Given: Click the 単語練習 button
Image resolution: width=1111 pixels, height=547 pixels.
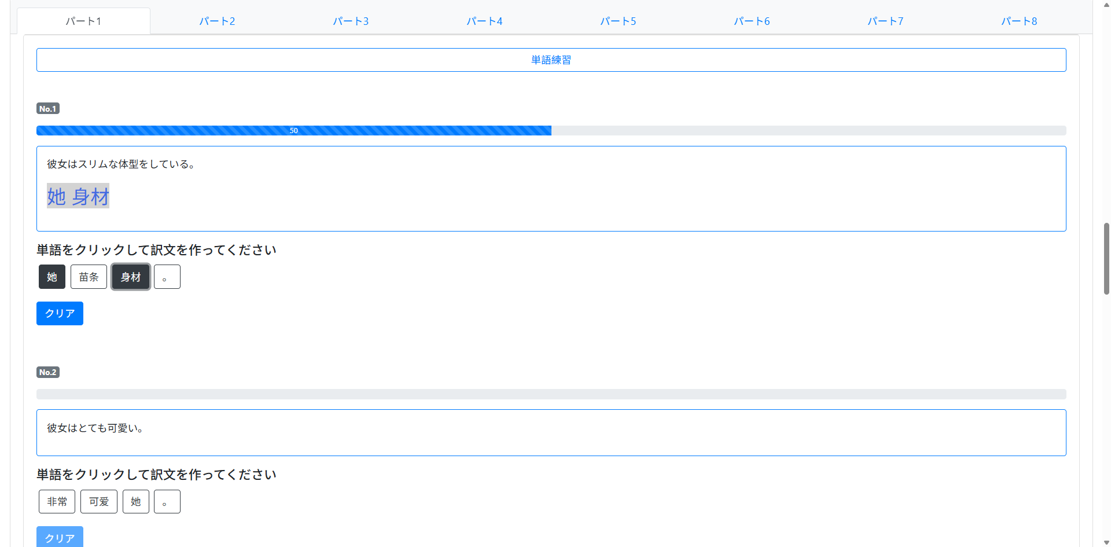Looking at the screenshot, I should tap(551, 60).
